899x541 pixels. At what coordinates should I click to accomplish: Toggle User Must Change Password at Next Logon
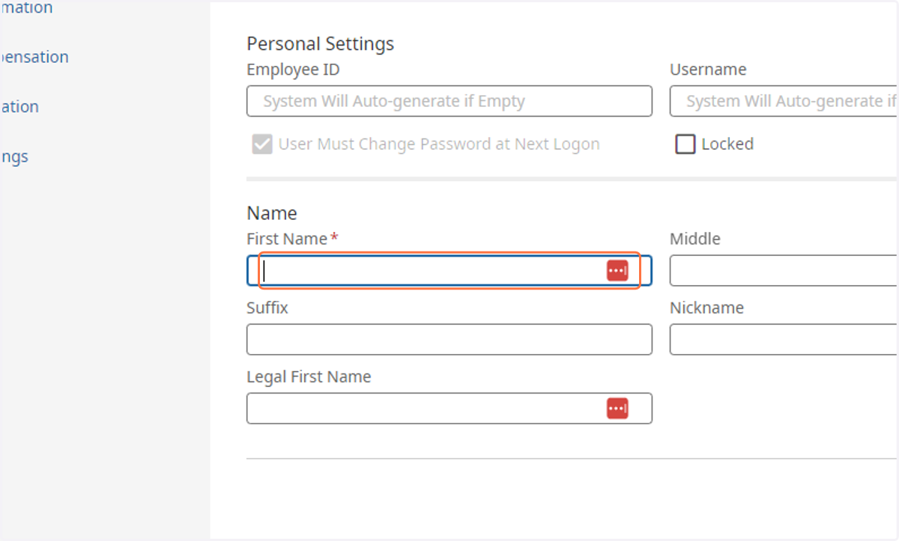pyautogui.click(x=262, y=144)
